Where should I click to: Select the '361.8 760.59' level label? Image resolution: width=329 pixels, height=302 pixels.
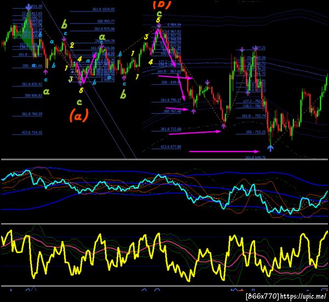32,114
